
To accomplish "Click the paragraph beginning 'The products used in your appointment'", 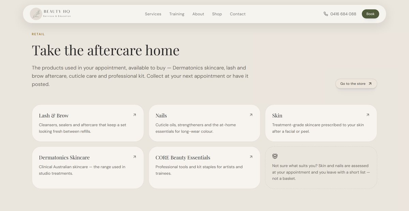I will tap(140, 76).
